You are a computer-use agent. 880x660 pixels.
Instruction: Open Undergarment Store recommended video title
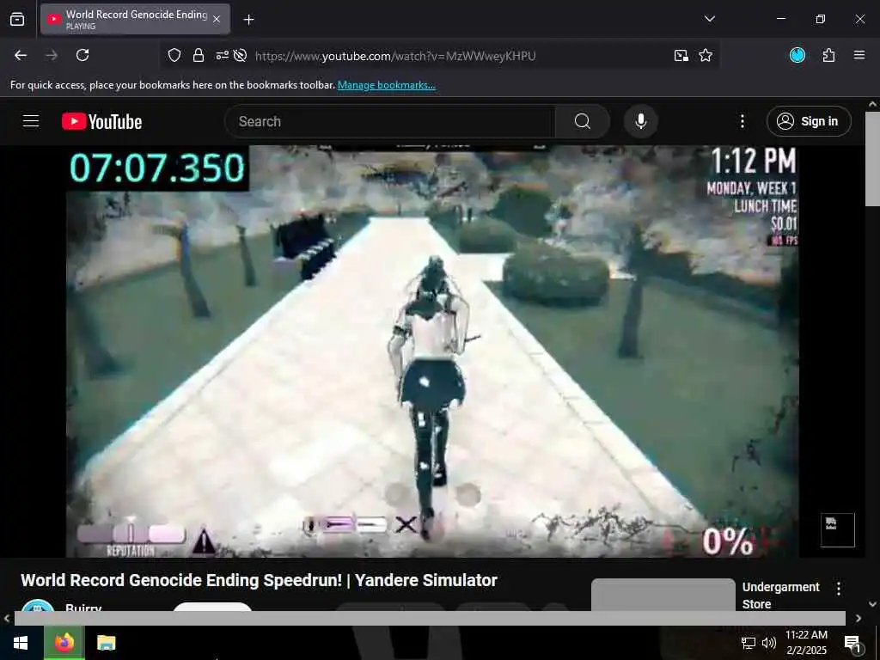[x=780, y=596]
